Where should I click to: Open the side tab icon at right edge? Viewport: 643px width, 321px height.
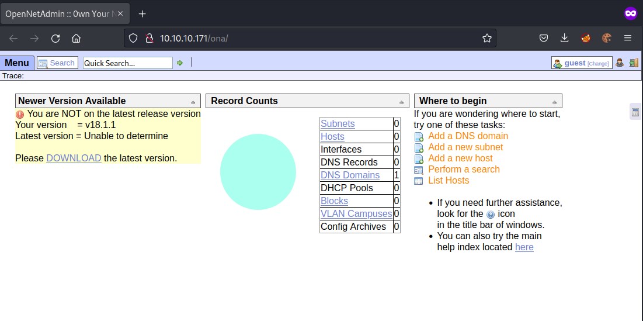(635, 112)
